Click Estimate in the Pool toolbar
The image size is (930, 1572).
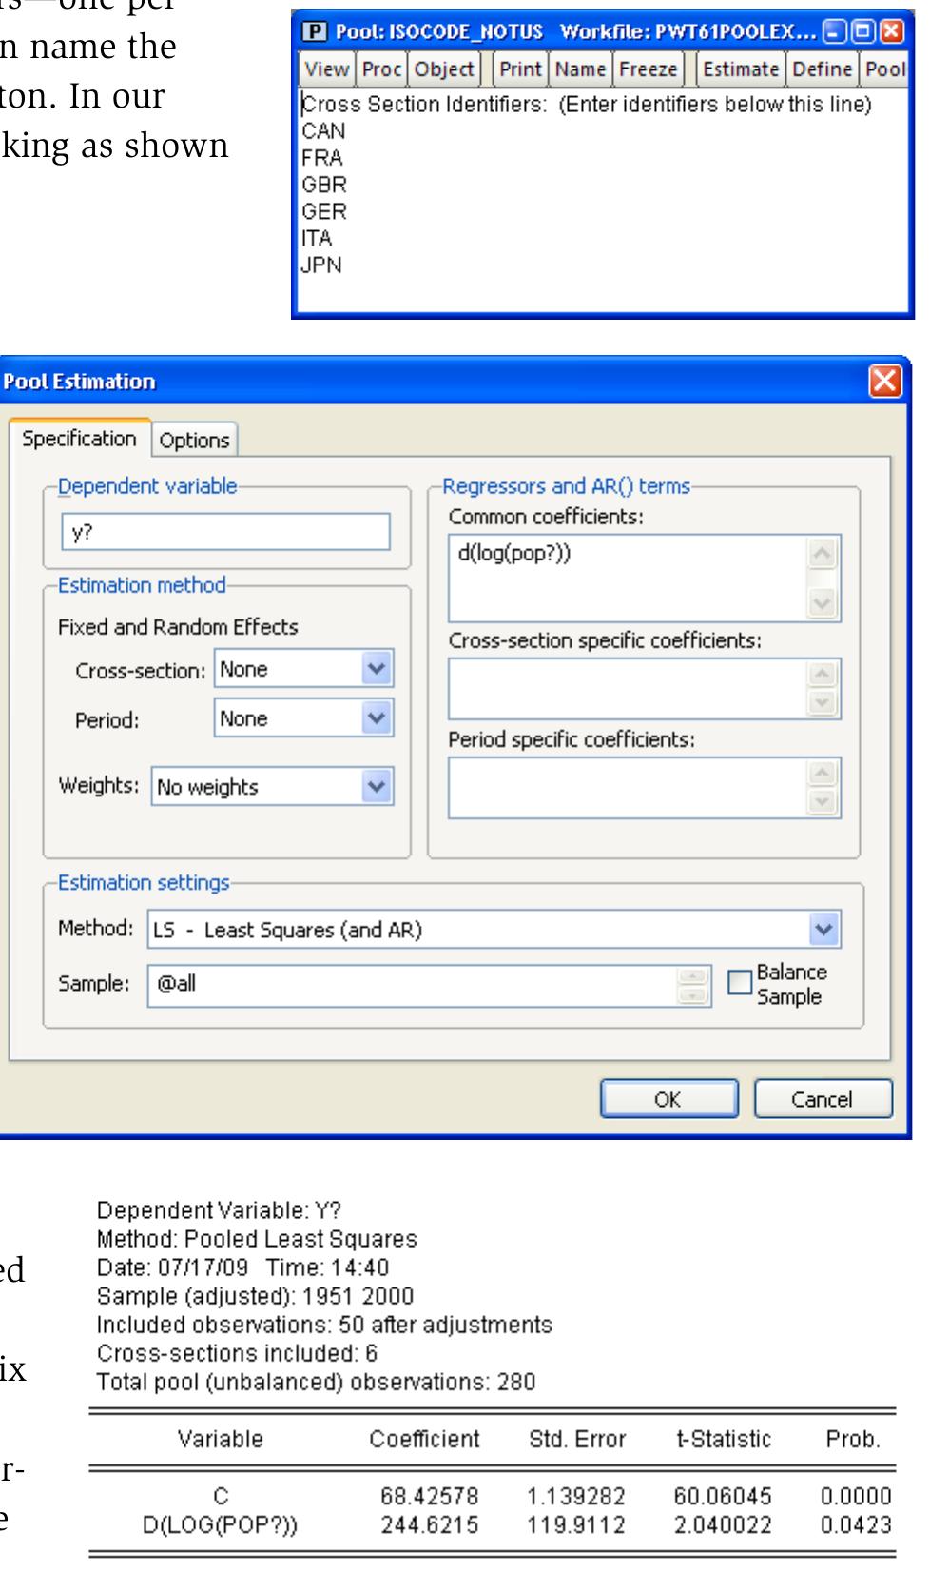click(x=741, y=69)
